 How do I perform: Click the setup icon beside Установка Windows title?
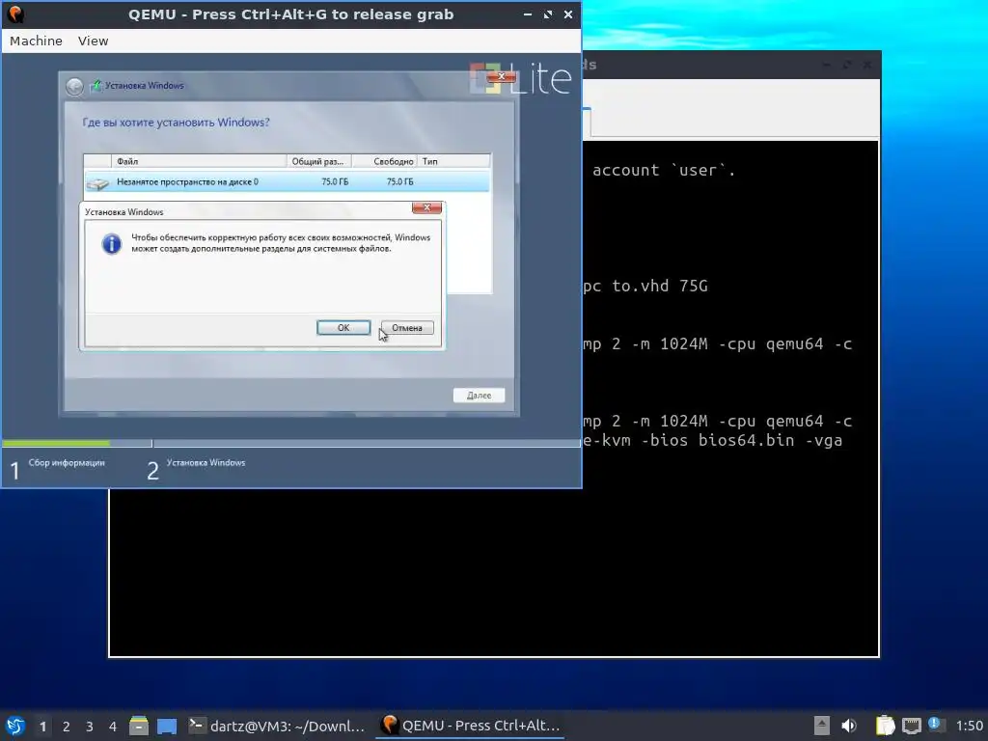[96, 86]
